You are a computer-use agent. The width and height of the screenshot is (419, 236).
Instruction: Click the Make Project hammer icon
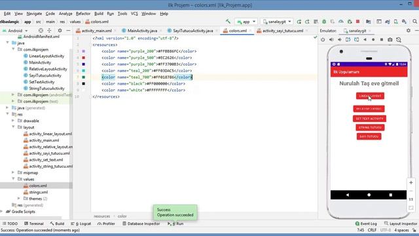[228, 22]
